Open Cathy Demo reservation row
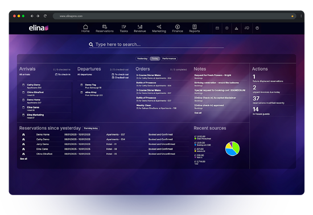This screenshot has height=215, width=313. (x=104, y=139)
